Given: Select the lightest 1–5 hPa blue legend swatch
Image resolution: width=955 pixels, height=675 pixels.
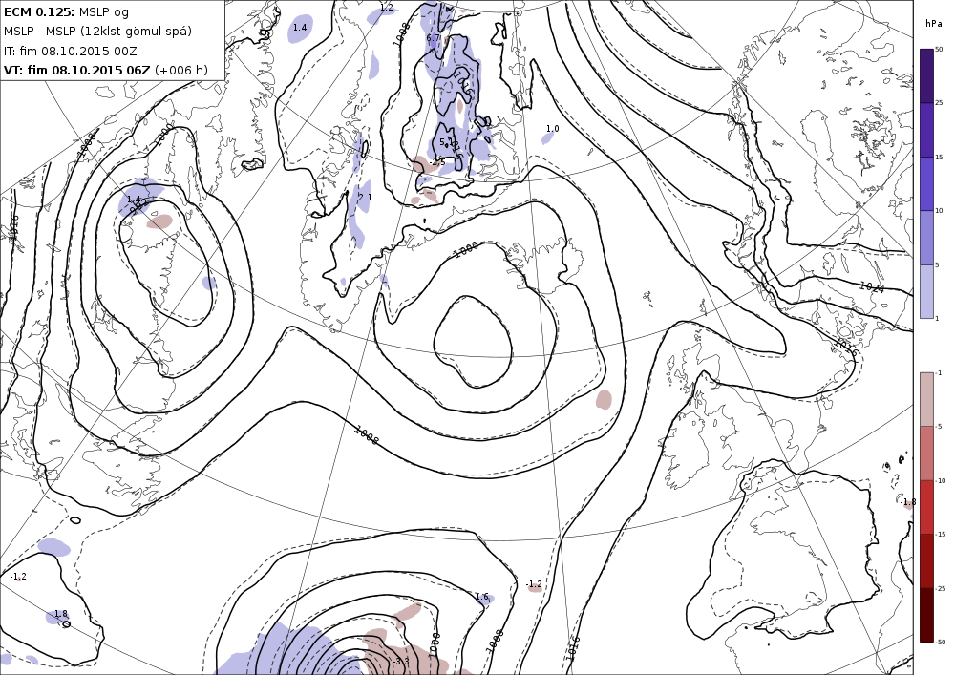Looking at the screenshot, I should pyautogui.click(x=926, y=291).
